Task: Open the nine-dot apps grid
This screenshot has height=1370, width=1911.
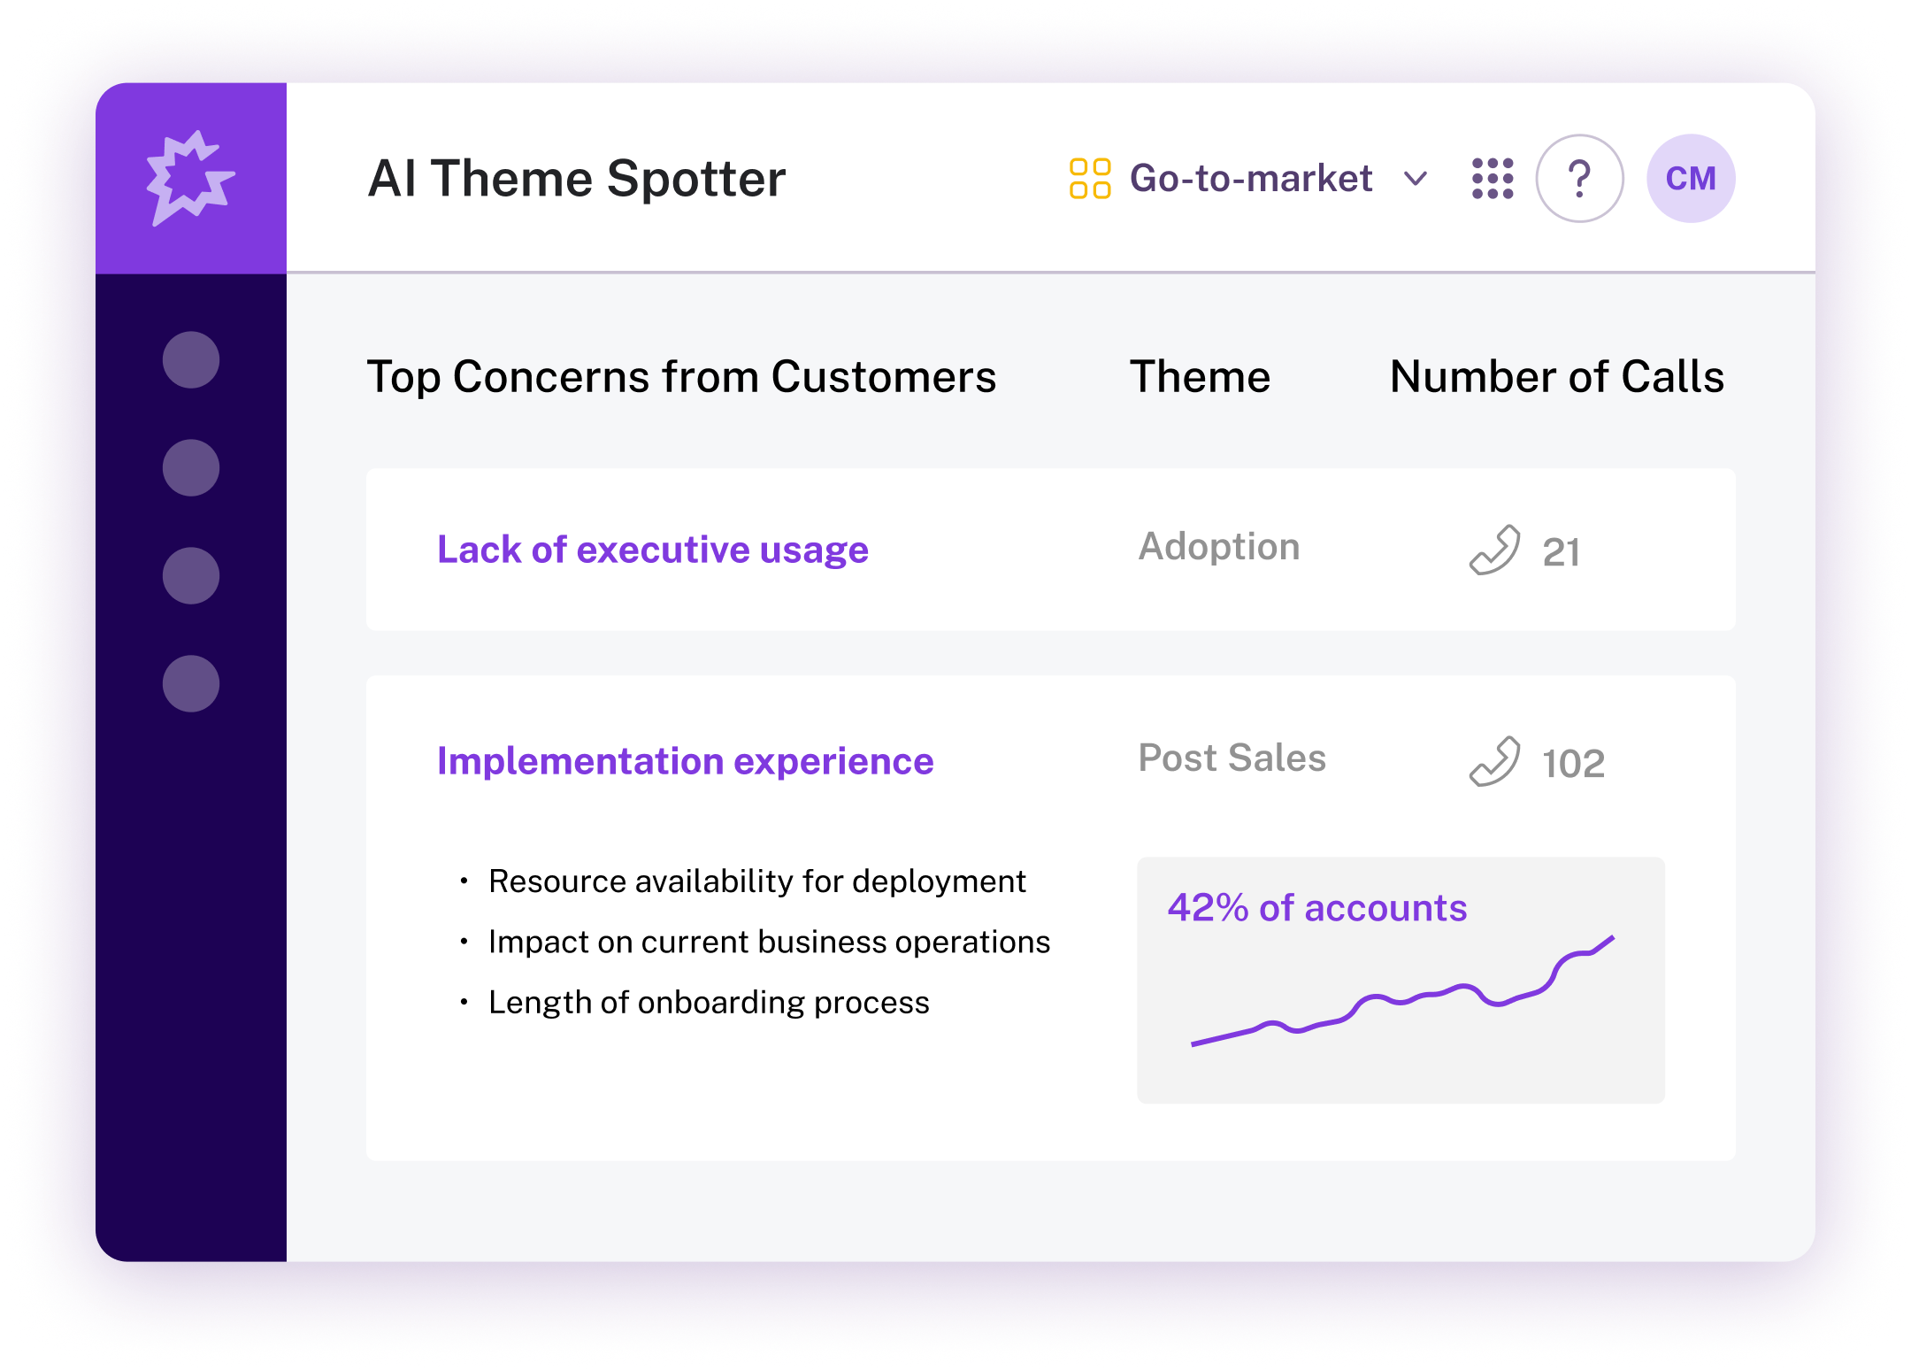Action: 1493,179
